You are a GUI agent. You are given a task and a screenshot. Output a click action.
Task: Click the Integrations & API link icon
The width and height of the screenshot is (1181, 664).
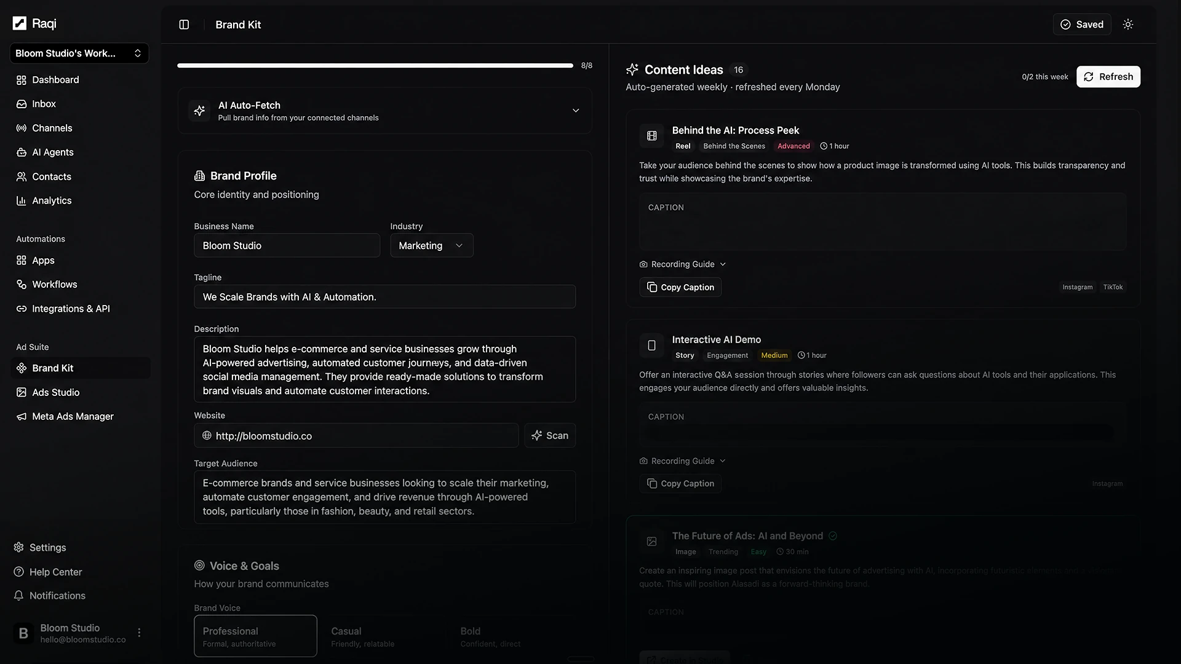[22, 309]
